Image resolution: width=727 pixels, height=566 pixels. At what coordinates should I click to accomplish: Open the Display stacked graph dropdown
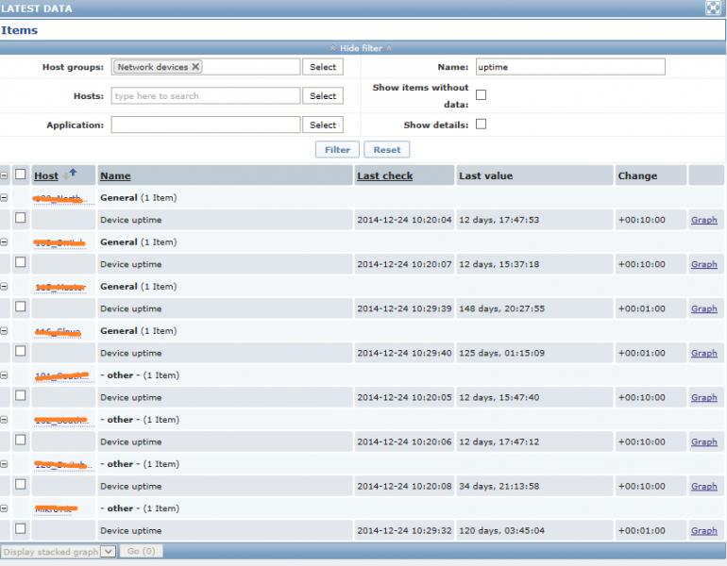pyautogui.click(x=108, y=550)
